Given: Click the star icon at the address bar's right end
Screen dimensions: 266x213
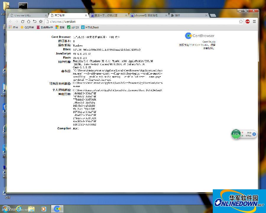Looking at the screenshot, I should [x=241, y=22].
